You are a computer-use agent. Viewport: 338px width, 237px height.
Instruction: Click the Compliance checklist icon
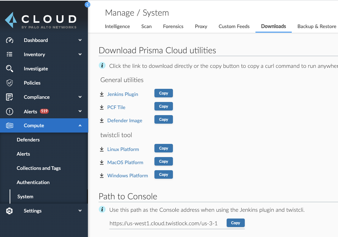pos(10,97)
